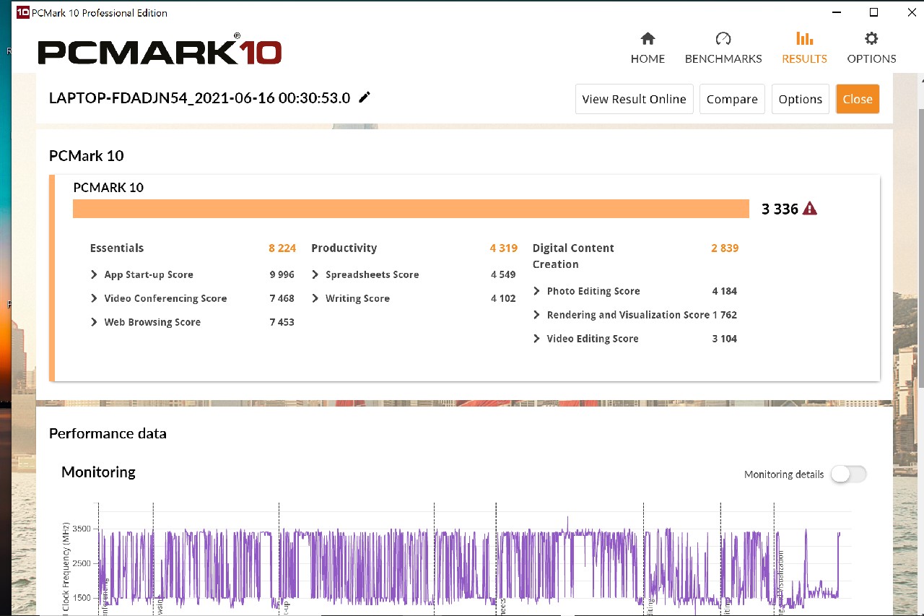Click the Productivity score 4 319
The image size is (924, 616).
503,248
